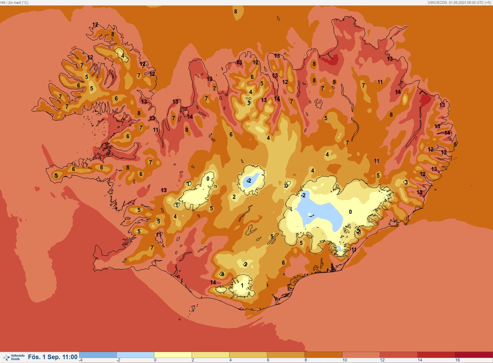The height and width of the screenshot is (363, 493).
Task: Select the red legend swatch between 12 and 14
Action: point(399,355)
